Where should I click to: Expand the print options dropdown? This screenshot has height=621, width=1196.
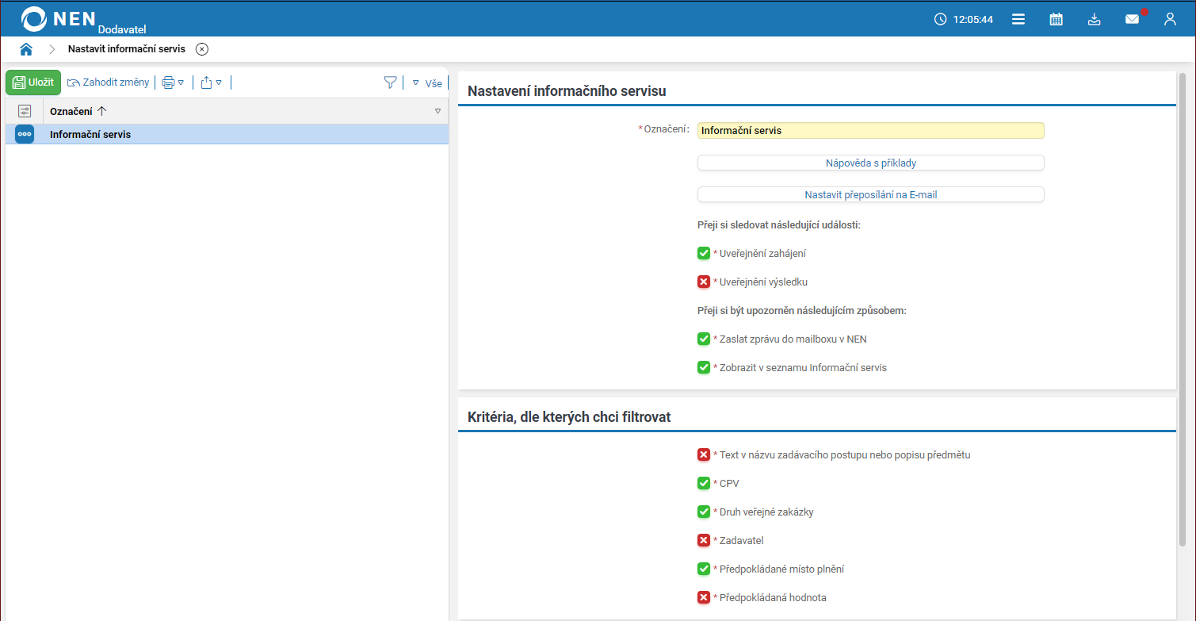tap(173, 82)
